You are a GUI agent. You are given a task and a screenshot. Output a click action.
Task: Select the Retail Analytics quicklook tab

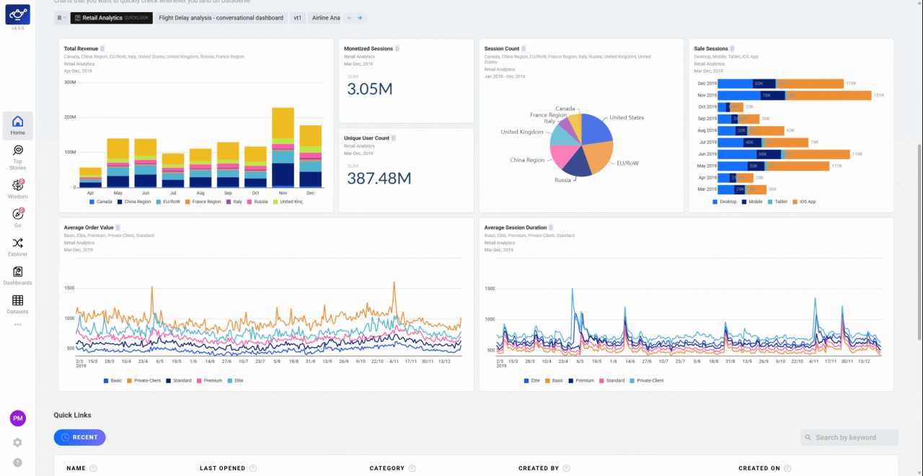[111, 17]
